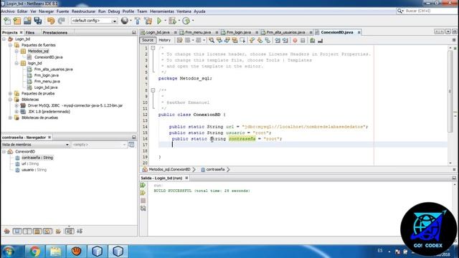Screen dimensions: 459x258
Task: Toggle Show Static Members filter in Navigator toolbar
Action: pyautogui.click(x=27, y=231)
